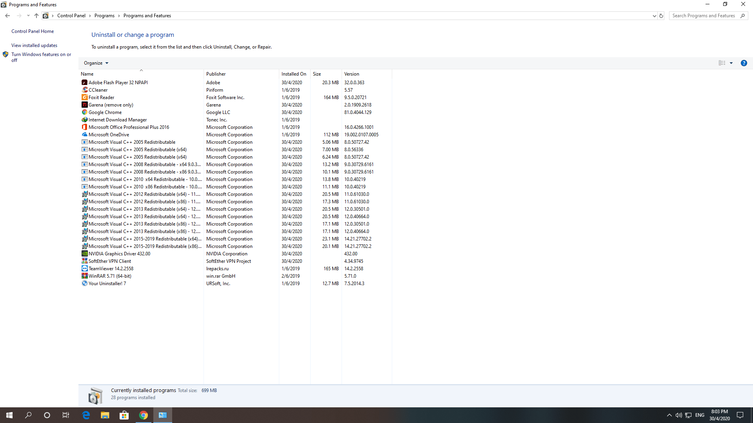
Task: Expand the view options dropdown arrow
Action: tap(731, 63)
